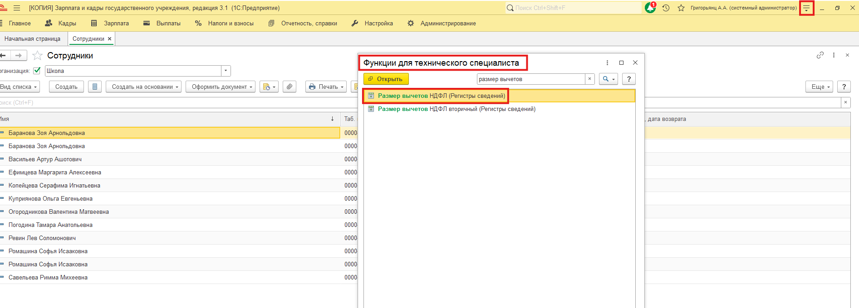Click the Создать button
This screenshot has width=859, height=308.
tap(66, 87)
